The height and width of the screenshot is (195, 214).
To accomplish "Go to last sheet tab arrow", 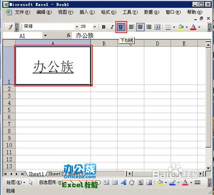I will [x=22, y=174].
